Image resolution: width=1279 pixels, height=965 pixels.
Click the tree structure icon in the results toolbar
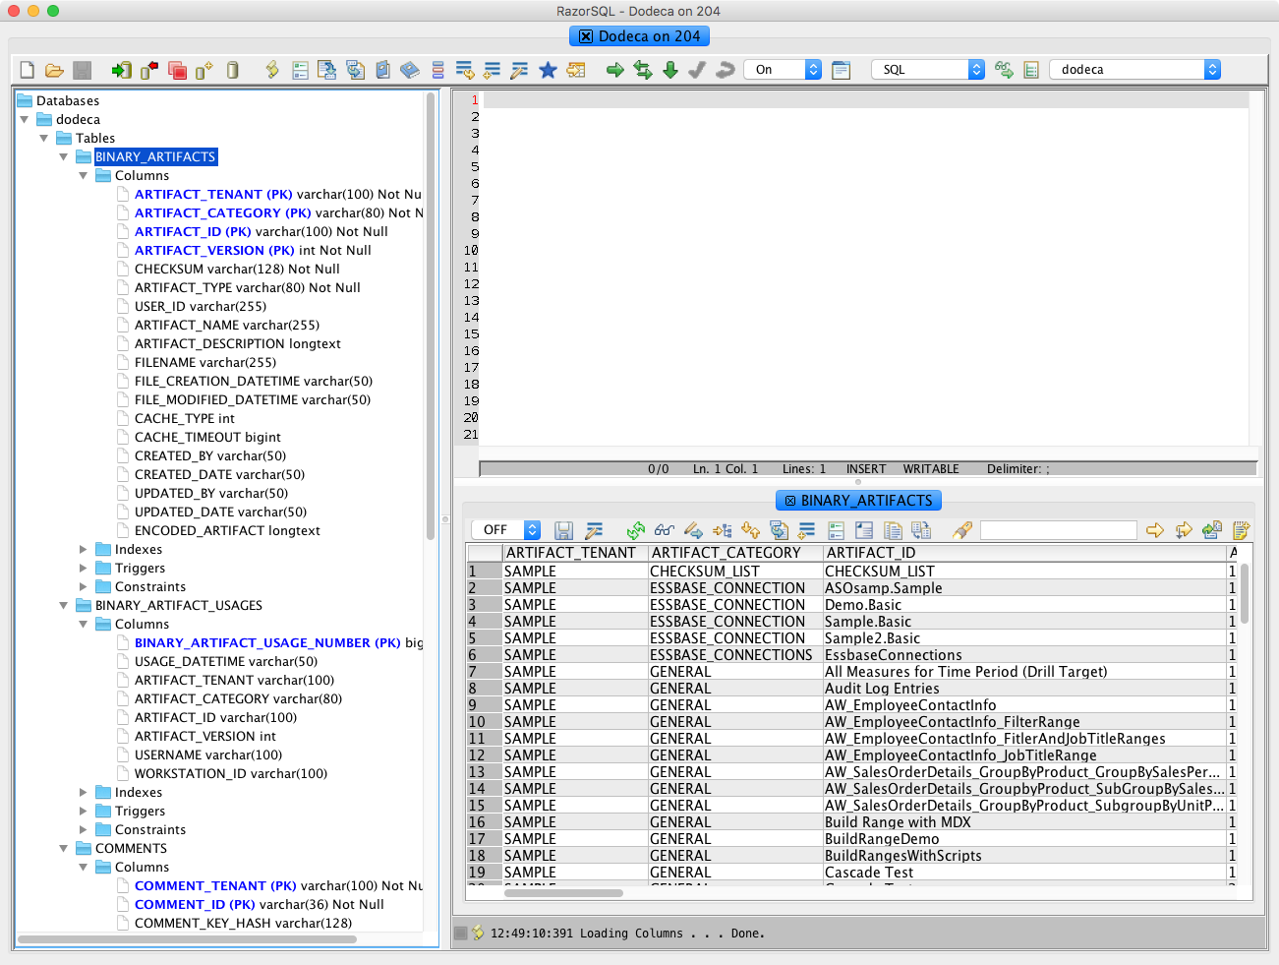(723, 530)
